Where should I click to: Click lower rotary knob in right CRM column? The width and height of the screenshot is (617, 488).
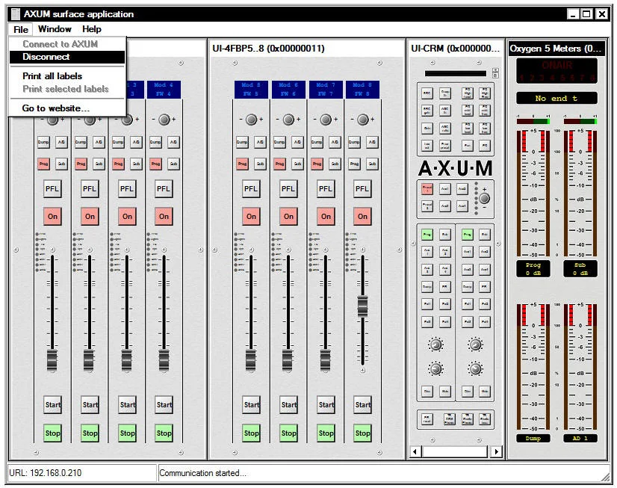point(475,369)
